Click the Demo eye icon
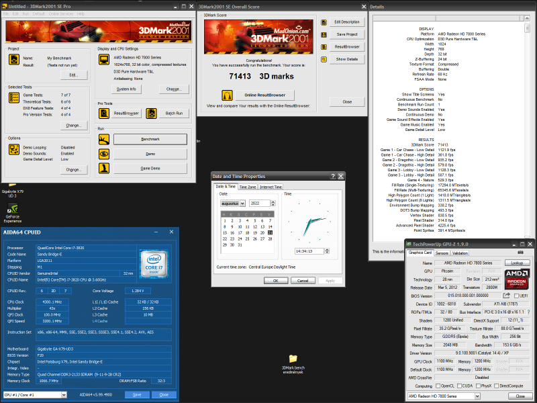Screen dimensions: 537x403 coord(104,154)
